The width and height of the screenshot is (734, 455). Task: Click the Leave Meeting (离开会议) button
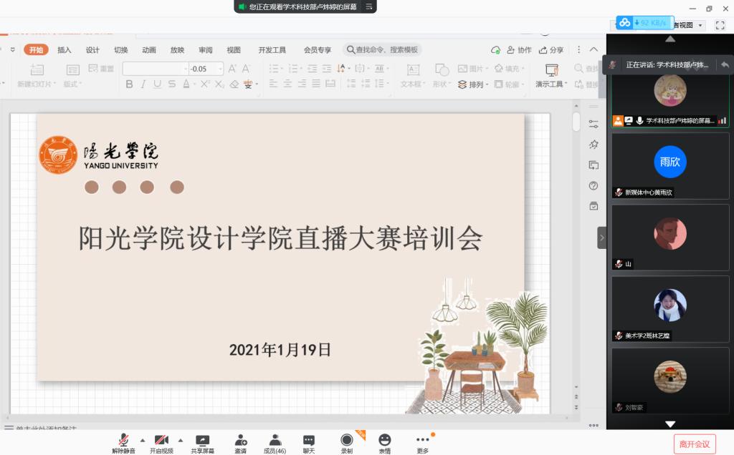(x=695, y=444)
